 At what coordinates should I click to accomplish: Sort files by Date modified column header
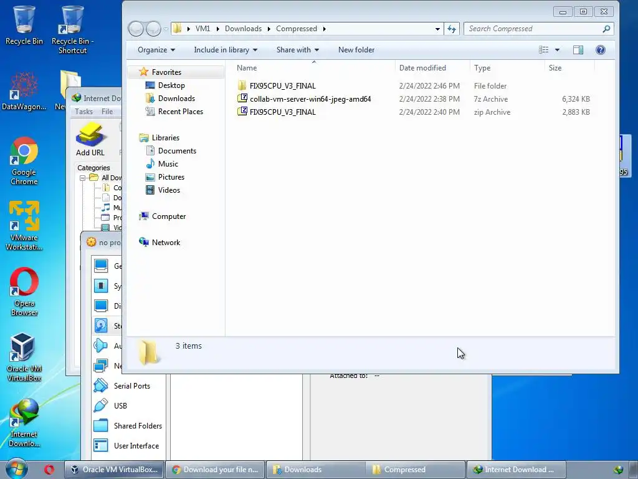[432, 67]
